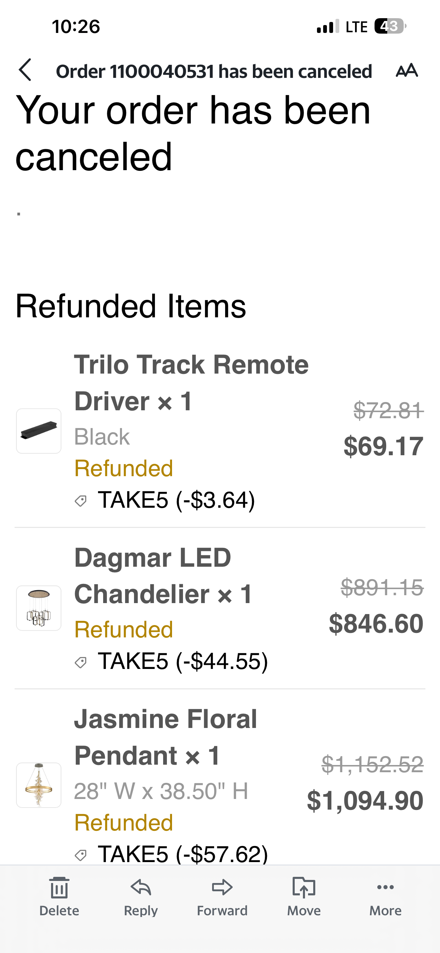The height and width of the screenshot is (953, 440).
Task: Tap the $69.17 refunded price
Action: (x=383, y=446)
